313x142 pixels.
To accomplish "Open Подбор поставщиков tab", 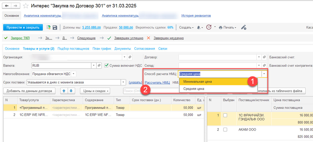I will (73, 48).
